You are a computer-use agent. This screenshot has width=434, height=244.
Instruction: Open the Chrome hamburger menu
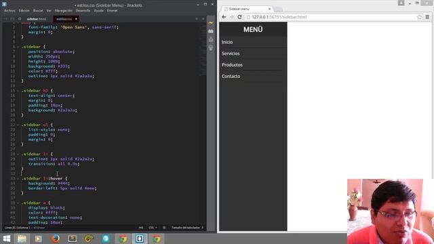point(427,17)
